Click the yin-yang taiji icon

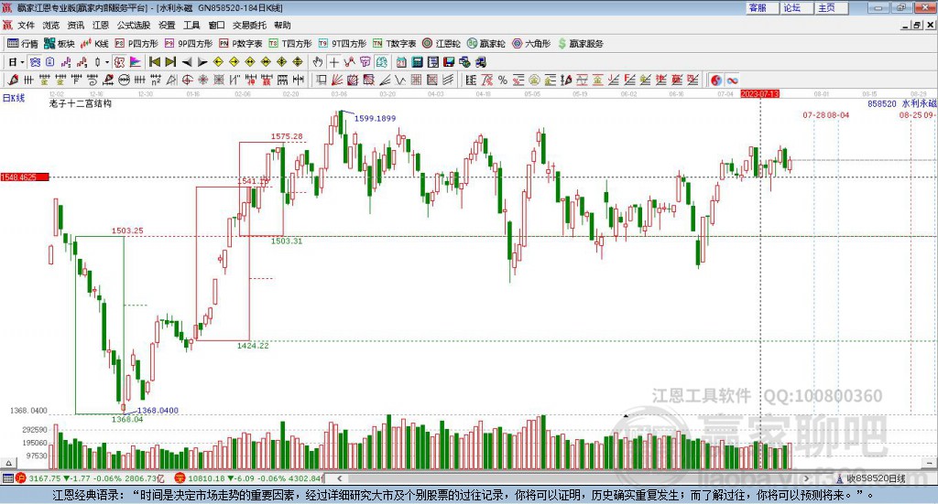pyautogui.click(x=716, y=80)
